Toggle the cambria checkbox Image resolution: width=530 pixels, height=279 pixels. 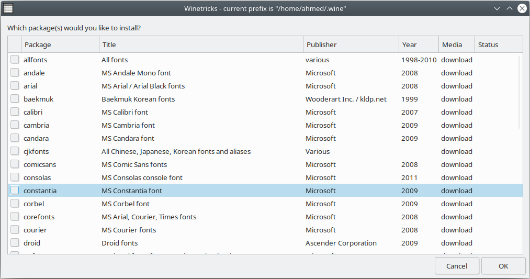pos(15,125)
